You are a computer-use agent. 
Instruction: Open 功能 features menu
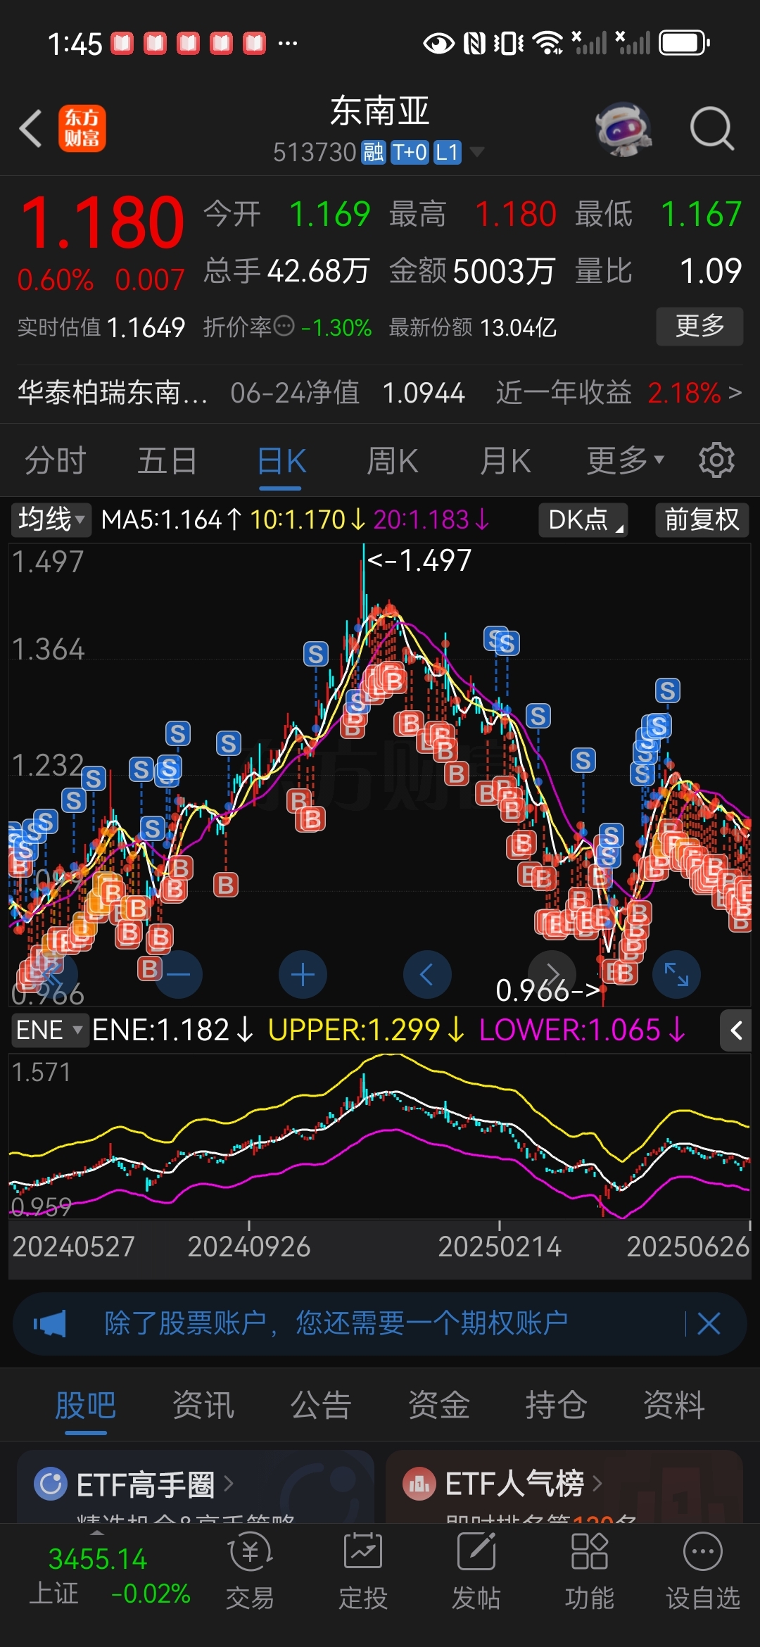coord(590,1572)
